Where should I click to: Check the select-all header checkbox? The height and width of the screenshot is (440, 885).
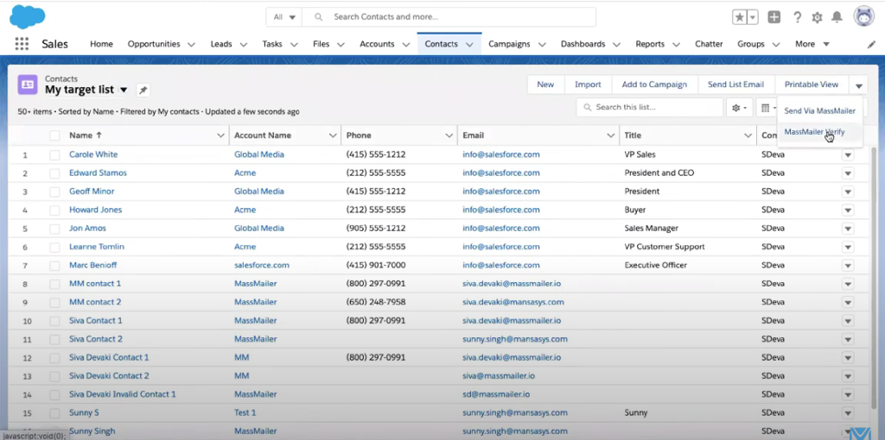click(x=54, y=135)
